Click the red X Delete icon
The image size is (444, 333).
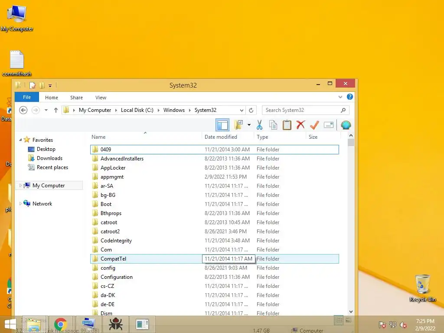coord(301,125)
